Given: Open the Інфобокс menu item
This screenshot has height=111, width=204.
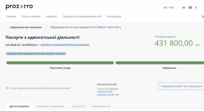Looking at the screenshot, I should coord(51,16).
